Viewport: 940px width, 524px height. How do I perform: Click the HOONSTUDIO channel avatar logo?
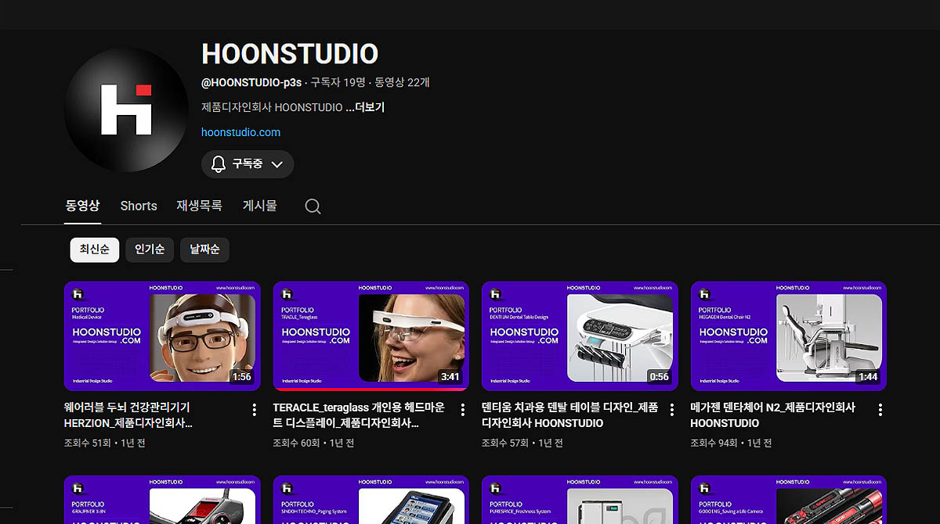(x=126, y=109)
